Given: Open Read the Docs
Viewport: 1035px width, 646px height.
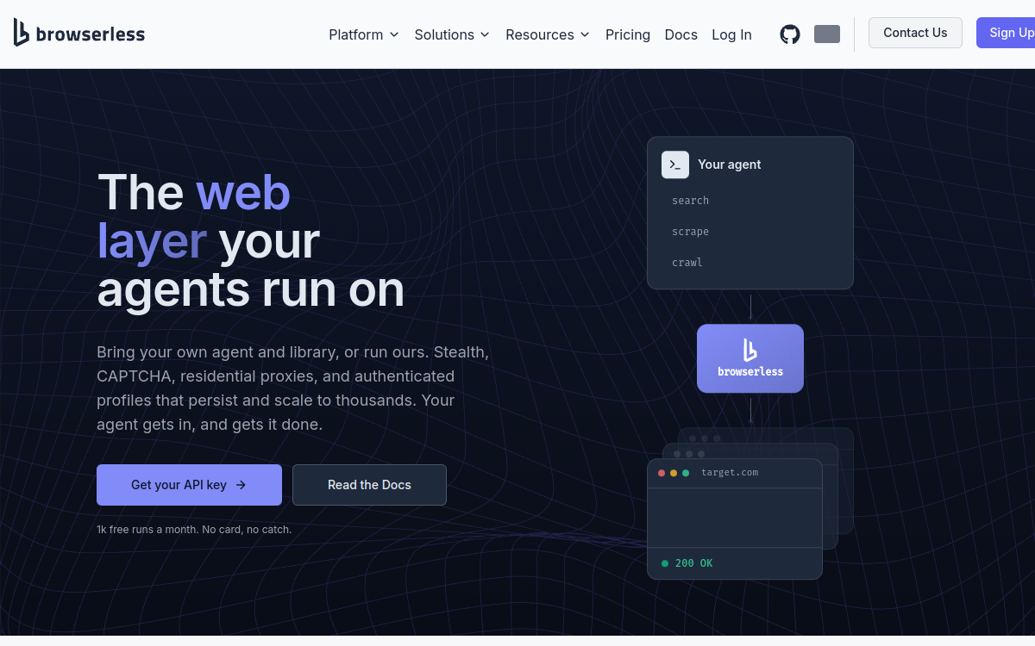Looking at the screenshot, I should pos(369,485).
